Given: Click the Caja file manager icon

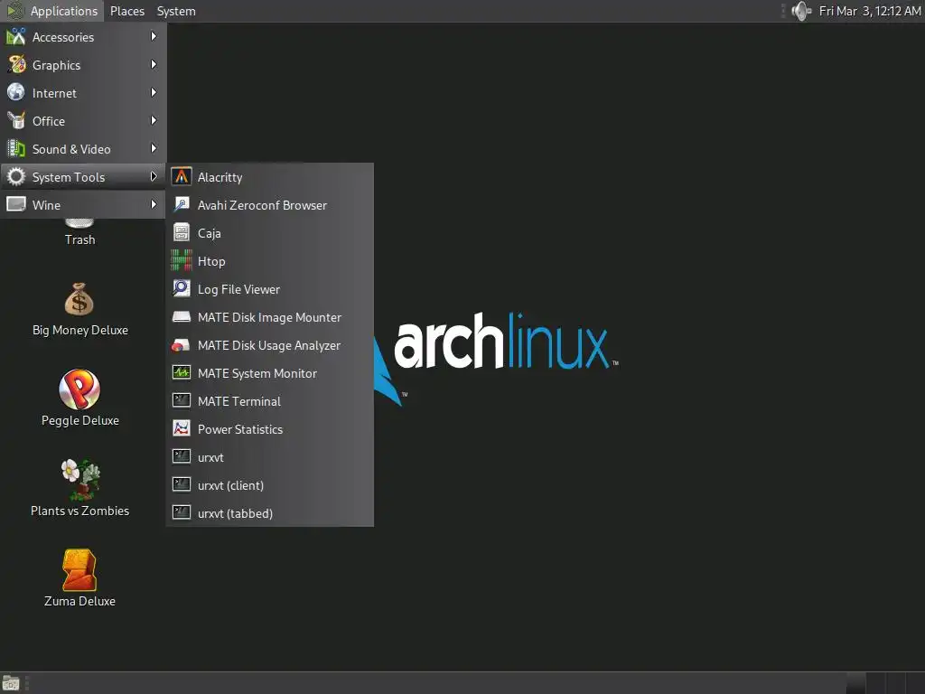Looking at the screenshot, I should pos(181,232).
